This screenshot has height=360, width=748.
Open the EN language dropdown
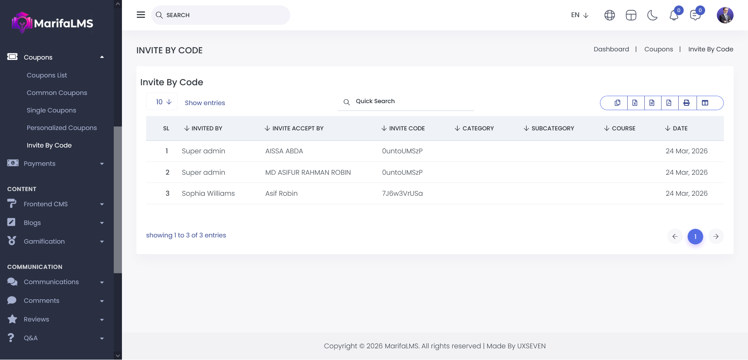pyautogui.click(x=579, y=15)
